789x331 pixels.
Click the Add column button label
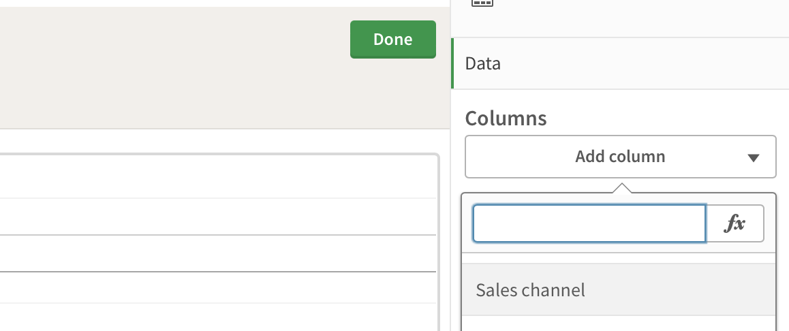coord(620,157)
